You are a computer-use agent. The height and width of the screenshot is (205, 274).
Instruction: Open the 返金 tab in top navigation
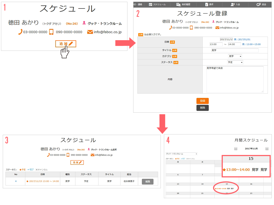coord(261,5)
